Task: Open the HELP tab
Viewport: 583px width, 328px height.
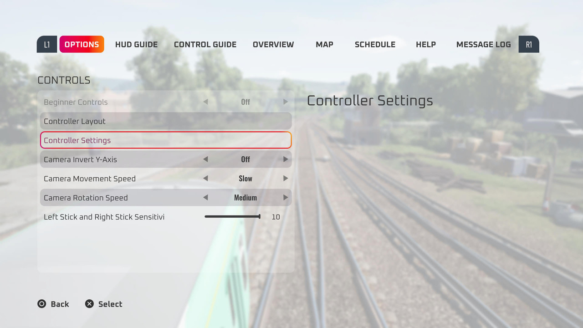Action: 426,44
